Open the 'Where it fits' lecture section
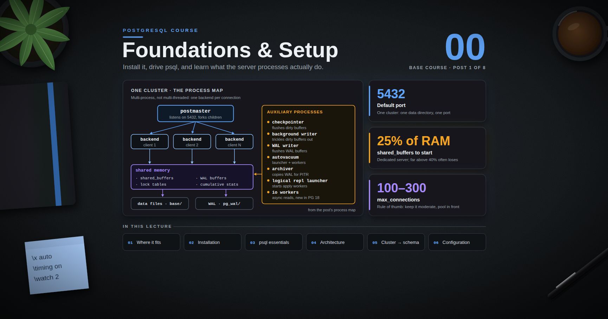This screenshot has height=319, width=608. pos(151,242)
